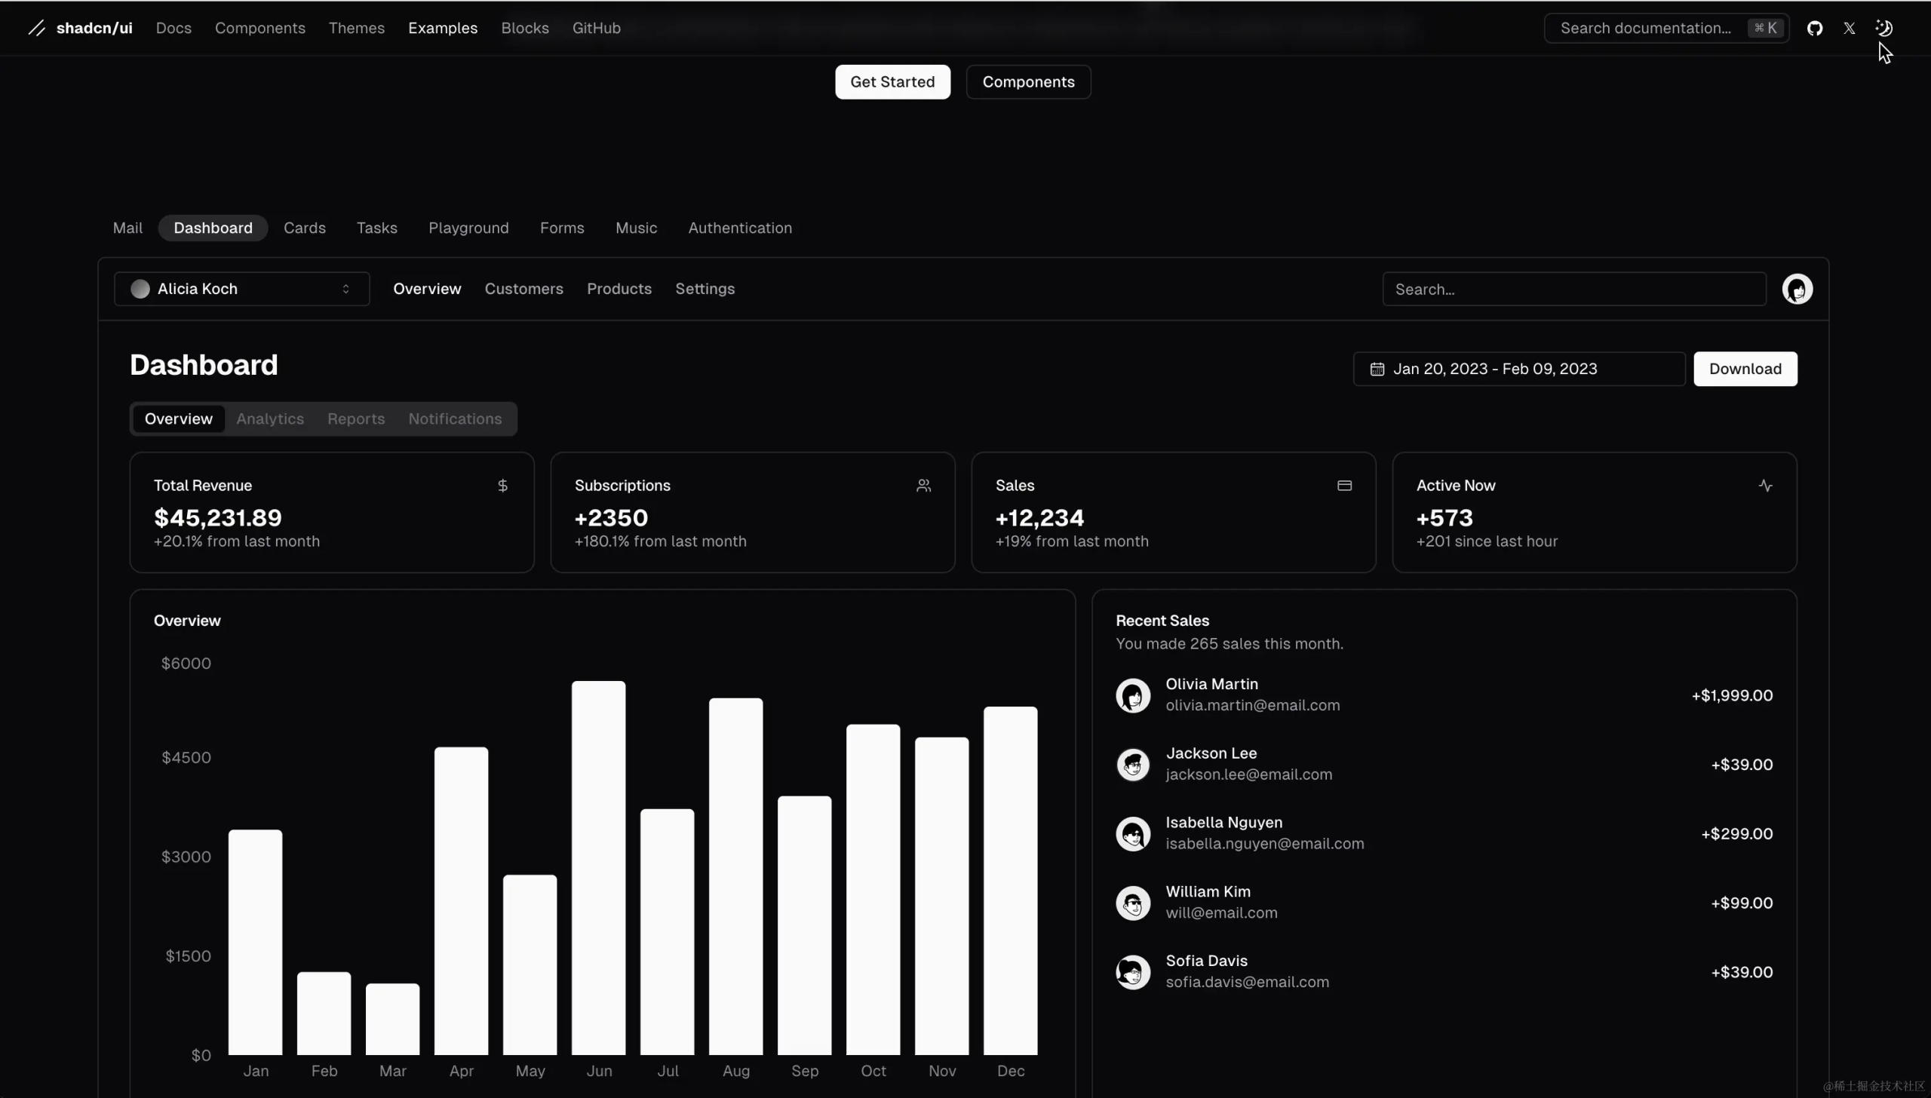Open GitHub icon in header

[1815, 28]
